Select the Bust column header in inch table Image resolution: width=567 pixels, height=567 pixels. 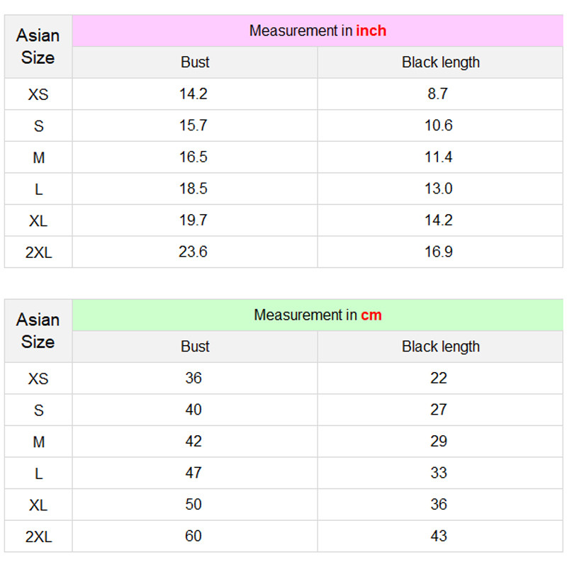[195, 62]
